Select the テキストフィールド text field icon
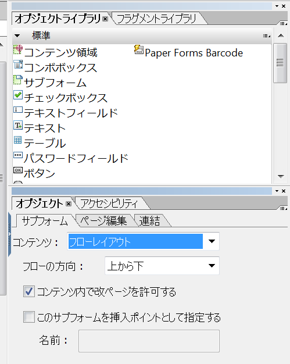 click(x=18, y=109)
